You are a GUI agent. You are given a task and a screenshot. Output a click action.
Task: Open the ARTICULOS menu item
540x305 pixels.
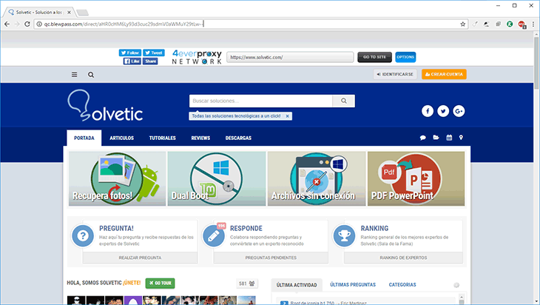(121, 138)
